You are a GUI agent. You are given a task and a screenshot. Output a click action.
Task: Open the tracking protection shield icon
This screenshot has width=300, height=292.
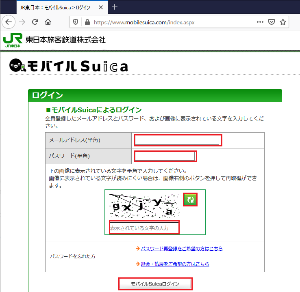click(76, 22)
